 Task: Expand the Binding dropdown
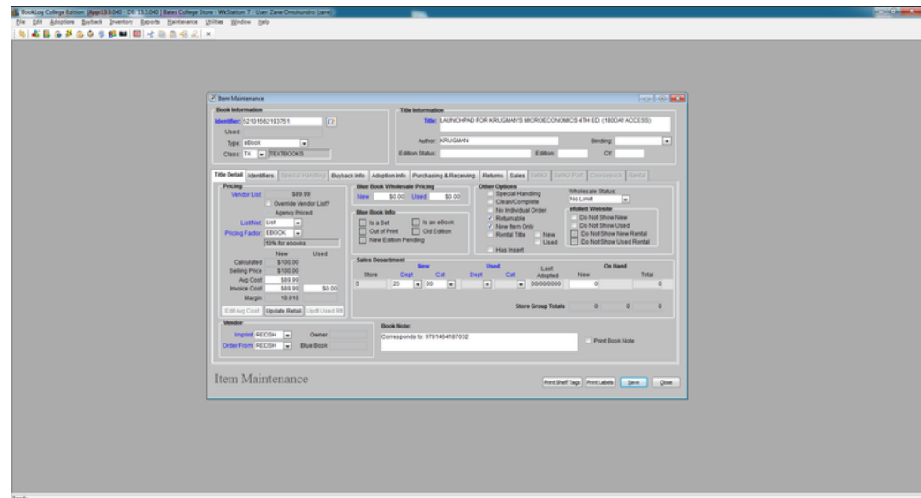coord(667,141)
